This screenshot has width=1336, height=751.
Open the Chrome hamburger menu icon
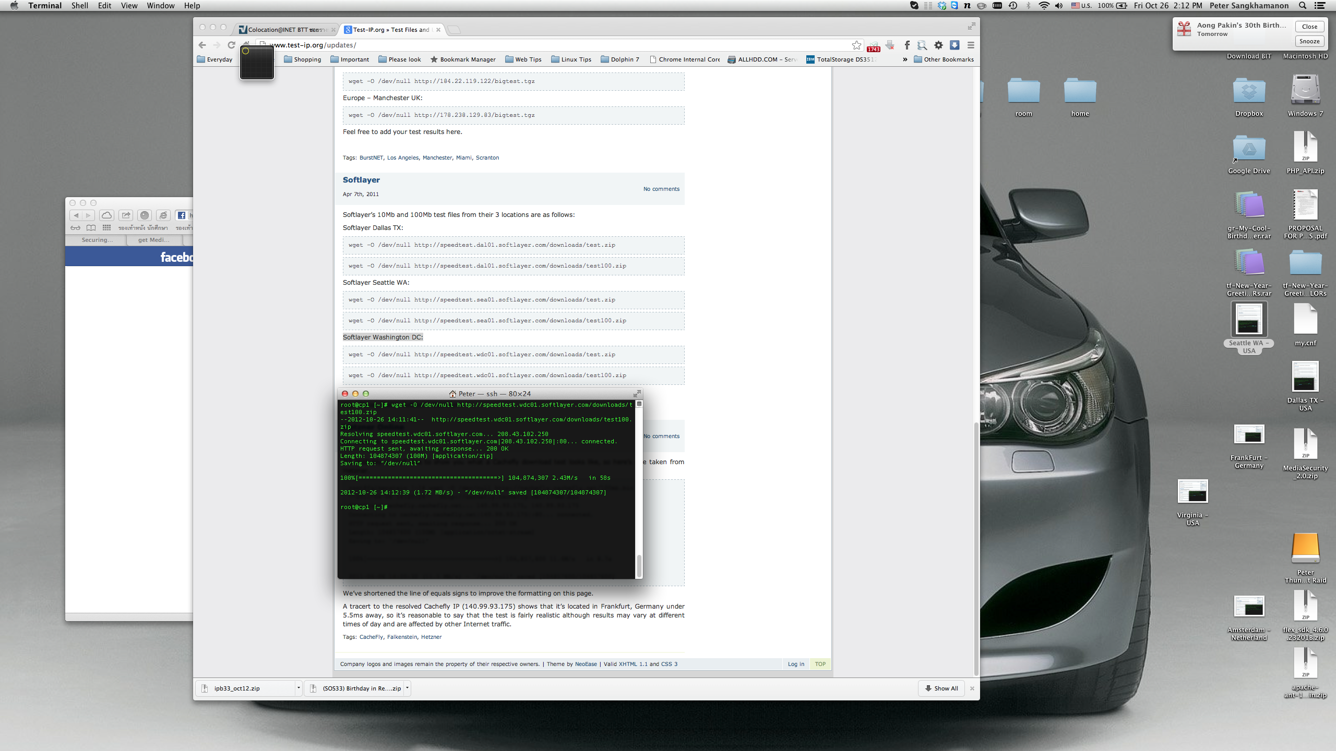[971, 45]
